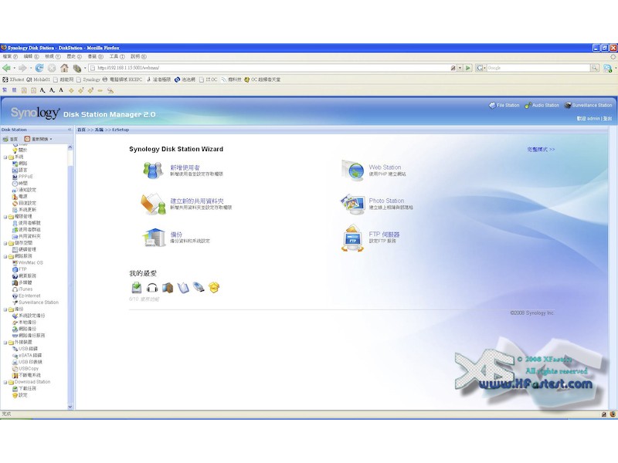Open the Photo Station wizard icon
The height and width of the screenshot is (463, 618).
tap(352, 204)
